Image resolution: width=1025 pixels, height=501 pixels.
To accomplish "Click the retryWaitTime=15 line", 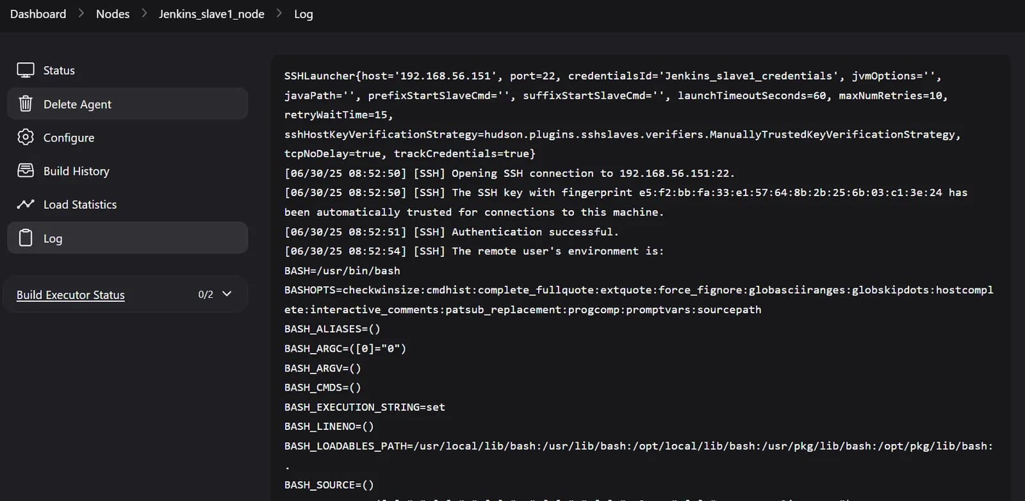I will click(x=339, y=115).
